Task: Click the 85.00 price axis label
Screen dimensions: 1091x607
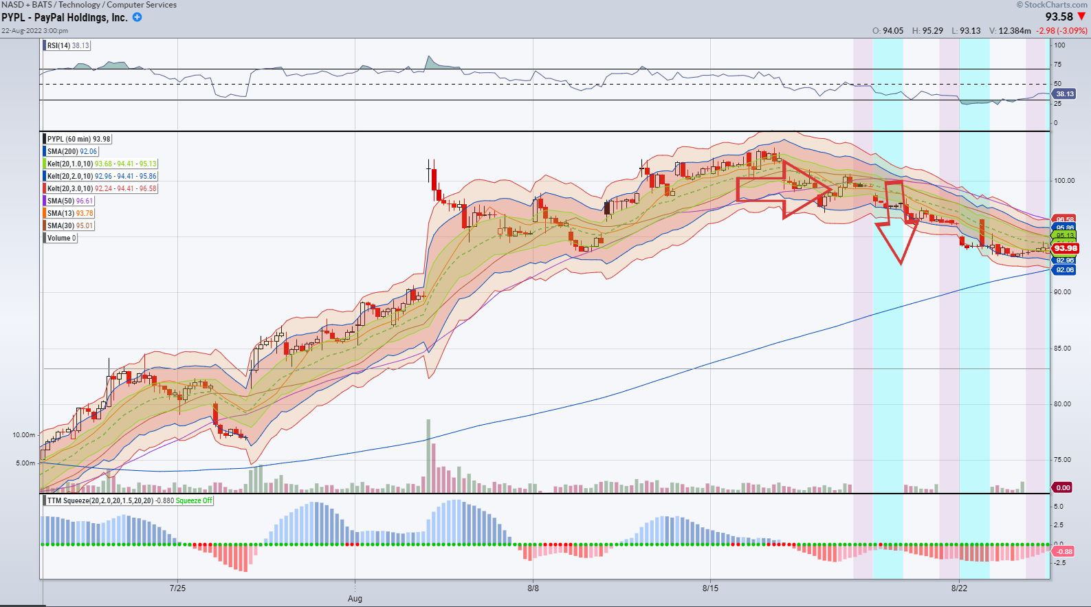Action: (1062, 348)
